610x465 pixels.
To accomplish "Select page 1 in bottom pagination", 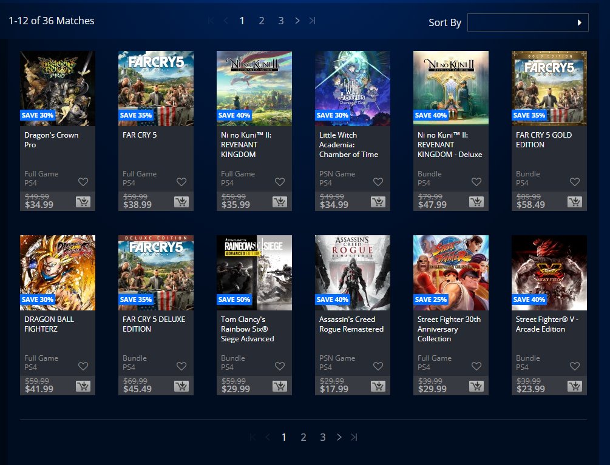I will [x=284, y=437].
